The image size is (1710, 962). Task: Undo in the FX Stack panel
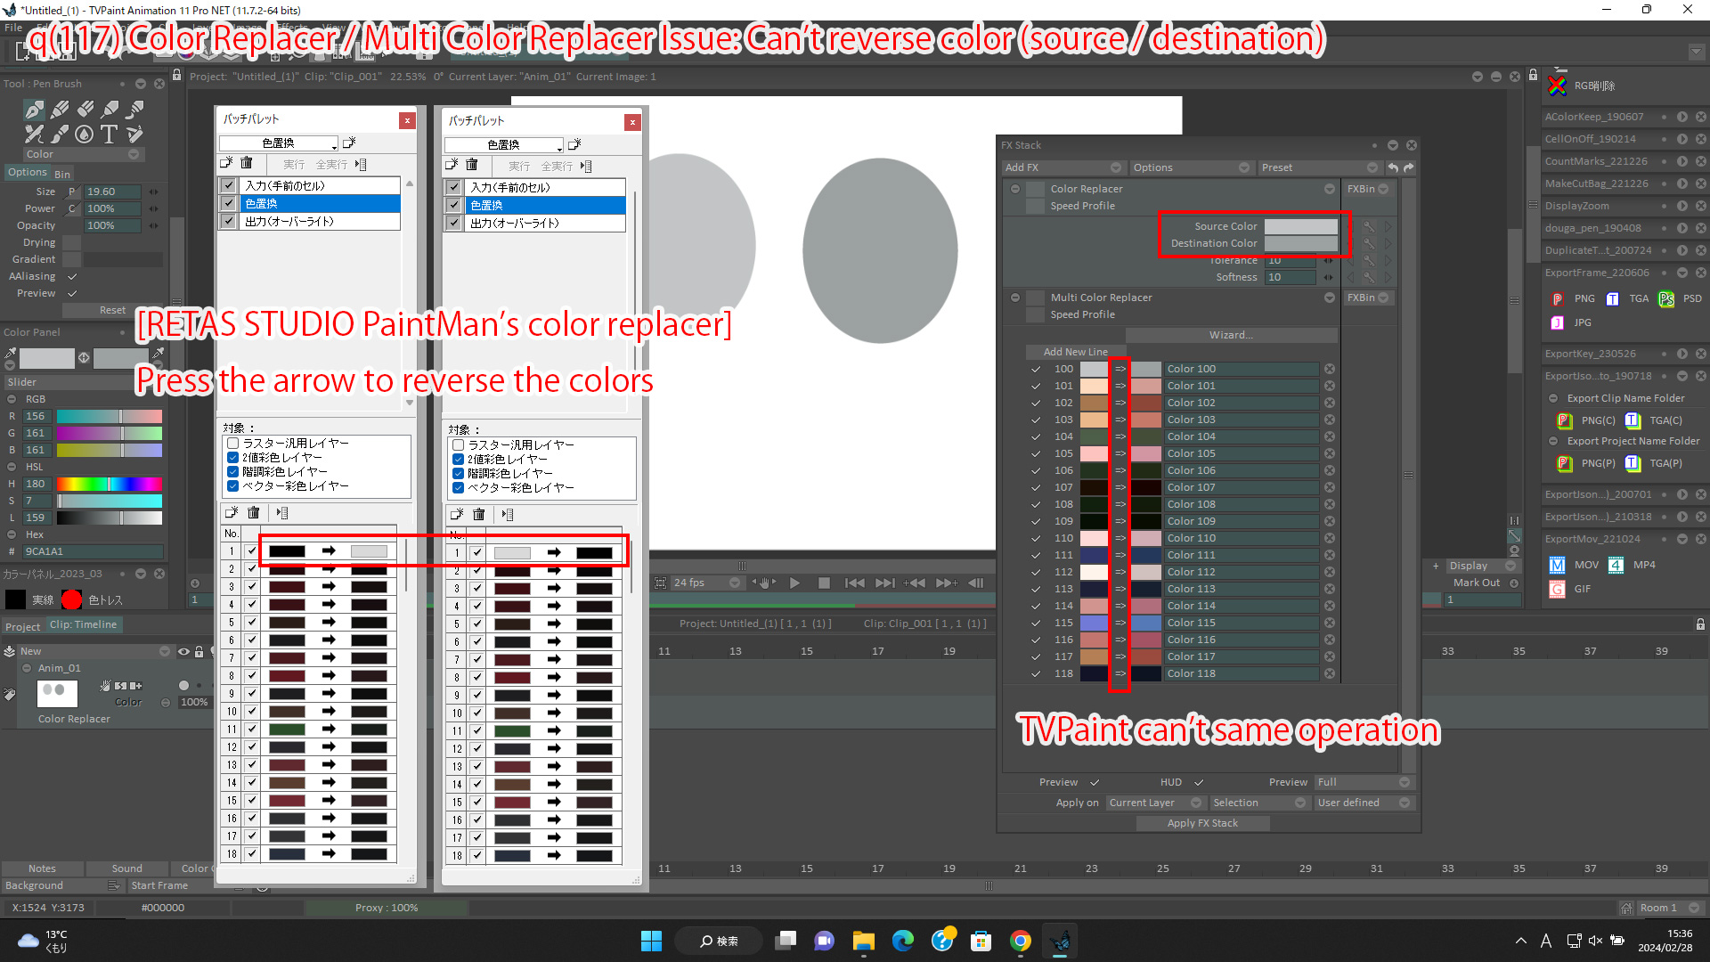coord(1393,167)
